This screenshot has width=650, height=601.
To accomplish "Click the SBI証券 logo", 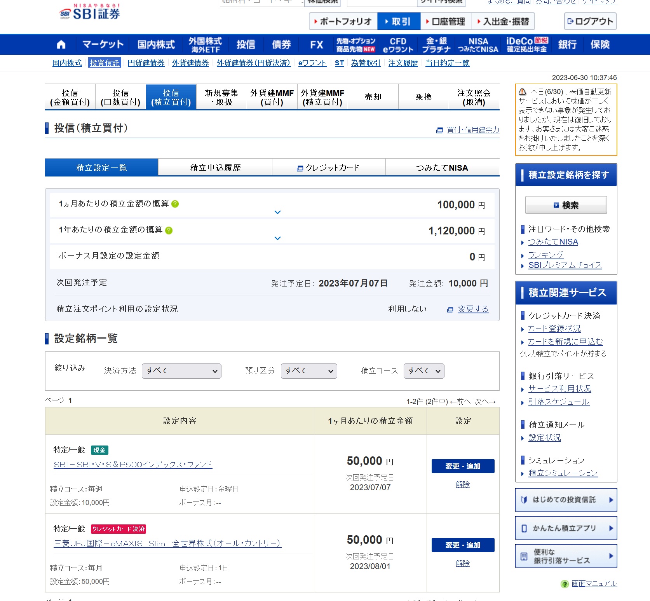I will click(90, 12).
